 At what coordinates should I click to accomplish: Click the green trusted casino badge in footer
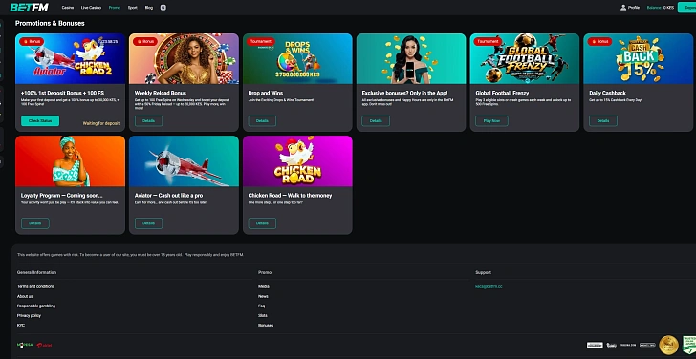pos(689,345)
